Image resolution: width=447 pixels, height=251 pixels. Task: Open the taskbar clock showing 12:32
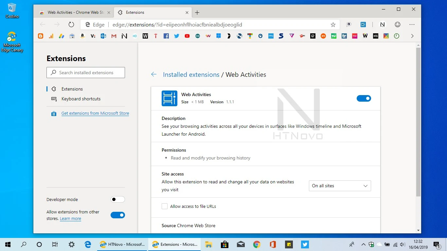(x=418, y=244)
